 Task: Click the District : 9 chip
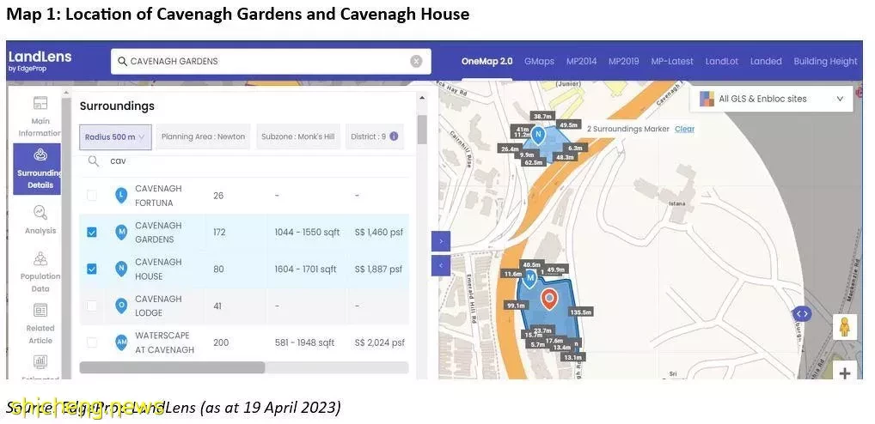pos(375,137)
